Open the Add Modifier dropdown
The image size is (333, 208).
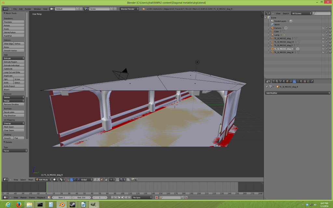click(x=297, y=93)
